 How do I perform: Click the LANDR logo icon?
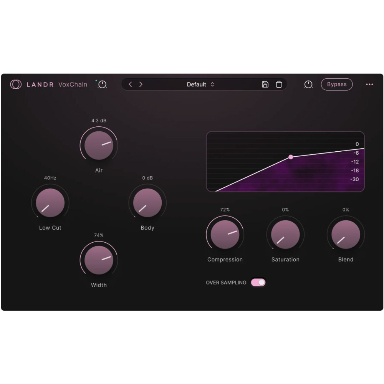[x=16, y=84]
